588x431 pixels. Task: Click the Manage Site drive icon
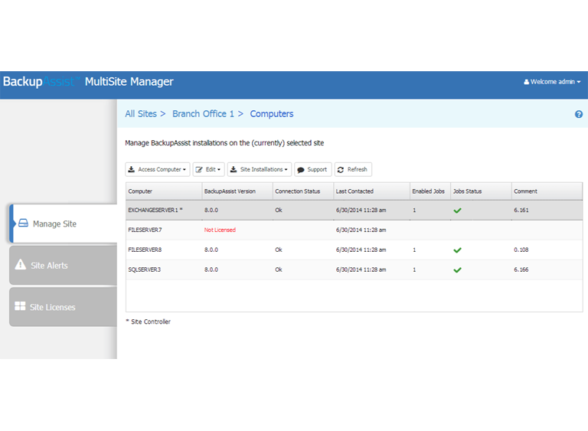[23, 224]
